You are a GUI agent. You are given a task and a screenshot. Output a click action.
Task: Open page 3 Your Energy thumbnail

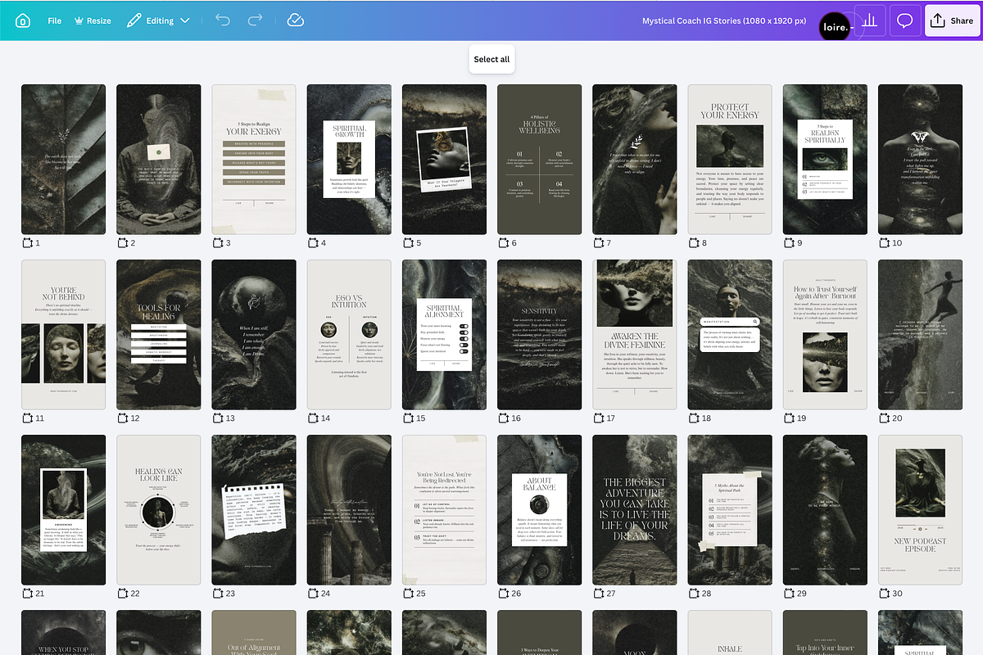pos(254,159)
